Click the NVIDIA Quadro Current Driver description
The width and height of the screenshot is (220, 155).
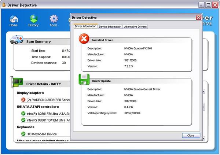[x=142, y=89]
